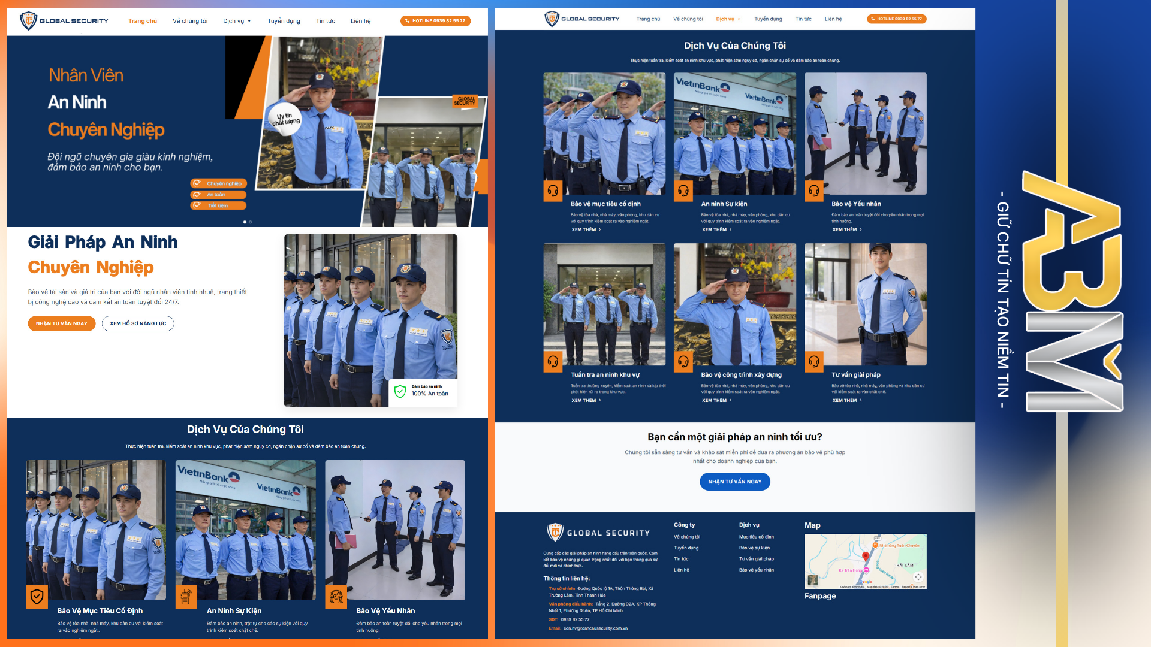Click XEM THÊM arrow under Tuần tra an ninh khu vực
1151x647 pixels.
tap(600, 400)
